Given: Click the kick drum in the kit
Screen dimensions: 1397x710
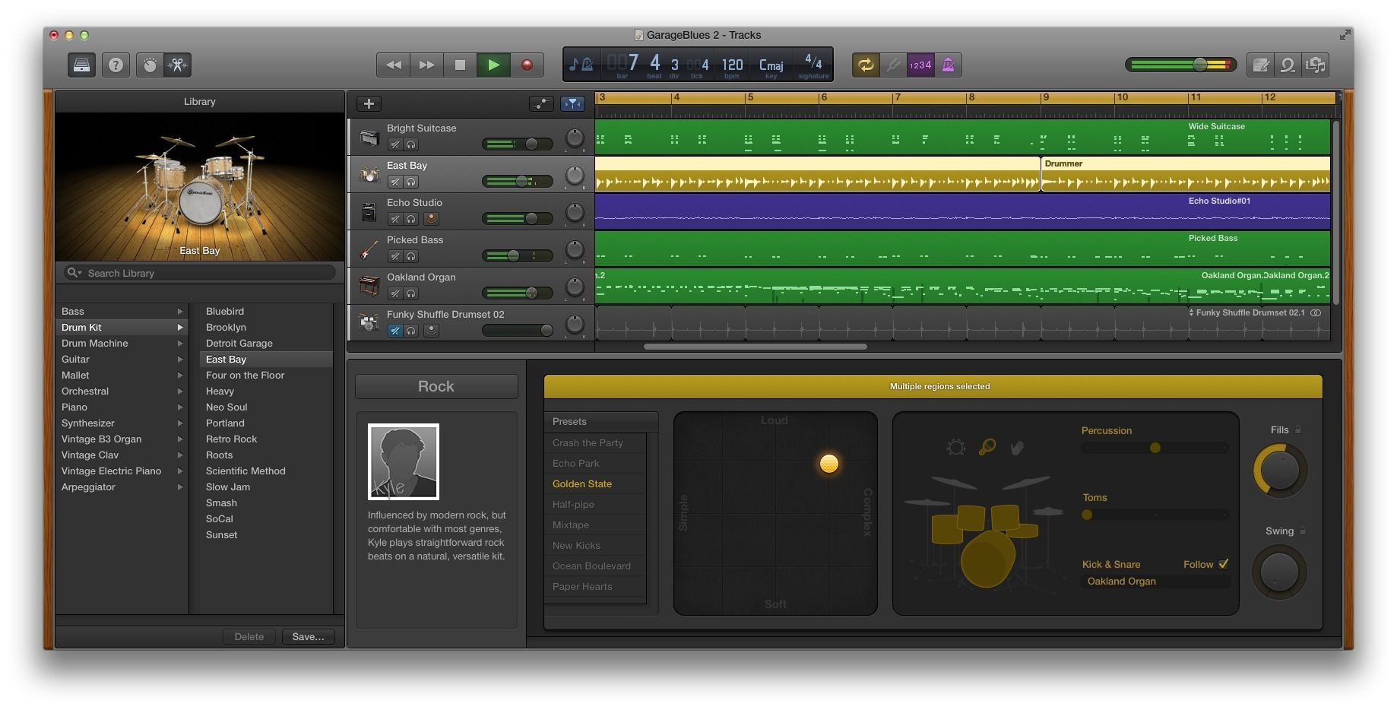Looking at the screenshot, I should coord(987,559).
